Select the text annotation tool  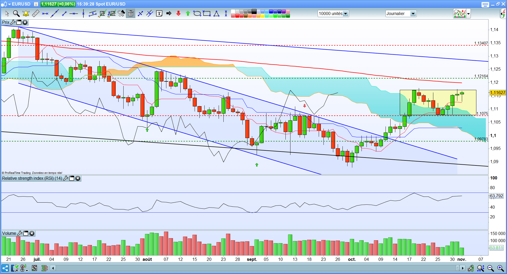(x=159, y=13)
